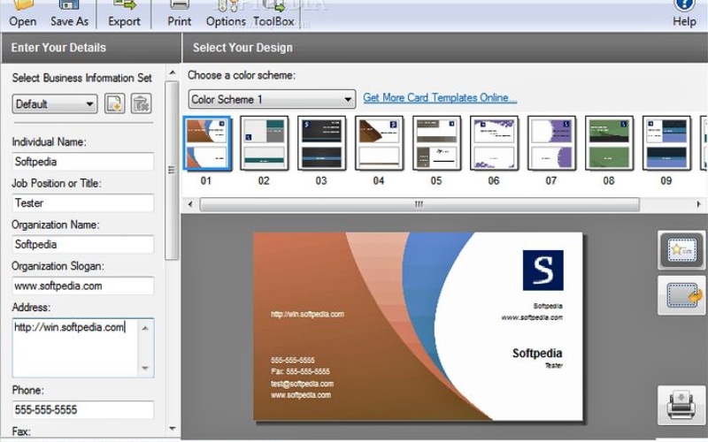Focus the Organization Name field
The image size is (708, 442).
83,245
